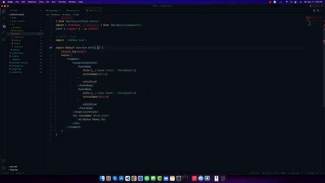Click firstblock in the breadcrumb path
Image resolution: width=325 pixels, height=183 pixels.
[x=55, y=15]
